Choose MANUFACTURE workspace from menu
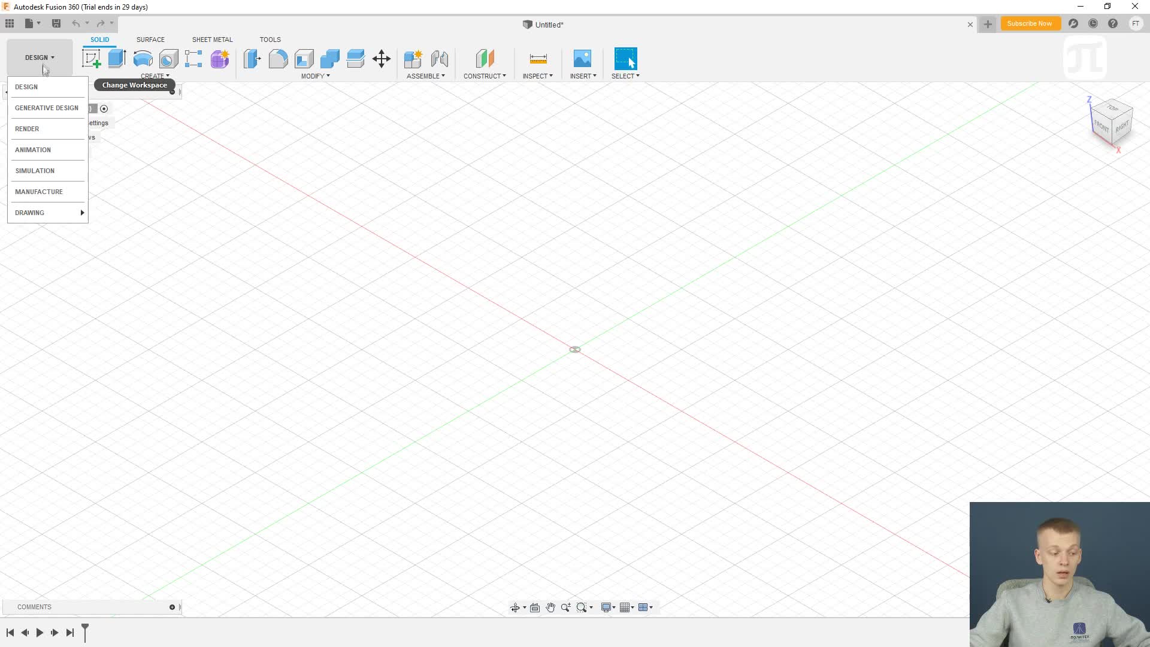 (x=47, y=192)
